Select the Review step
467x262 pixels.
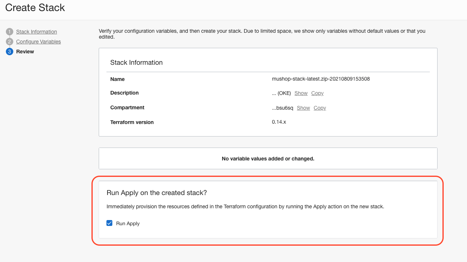click(x=25, y=52)
